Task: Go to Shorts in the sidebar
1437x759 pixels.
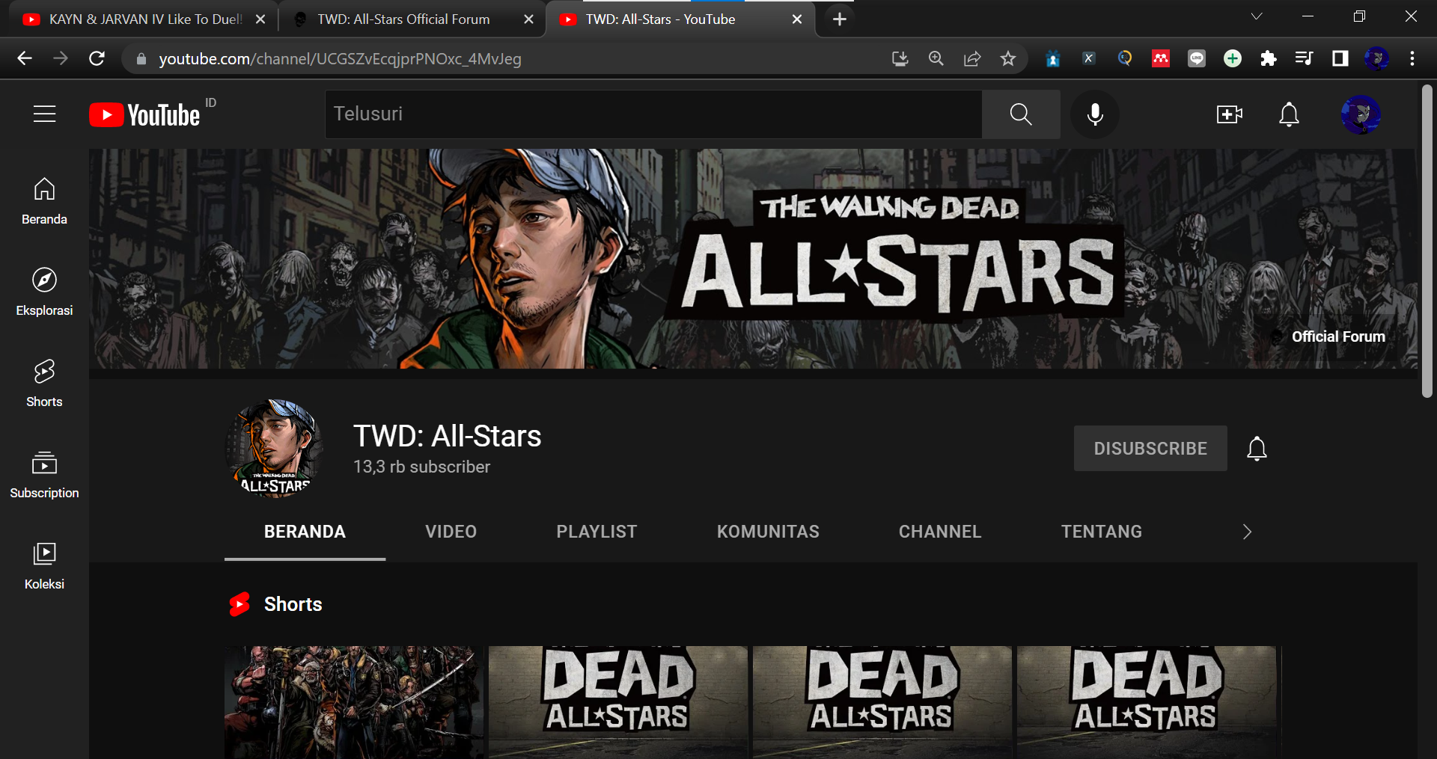Action: pos(44,383)
